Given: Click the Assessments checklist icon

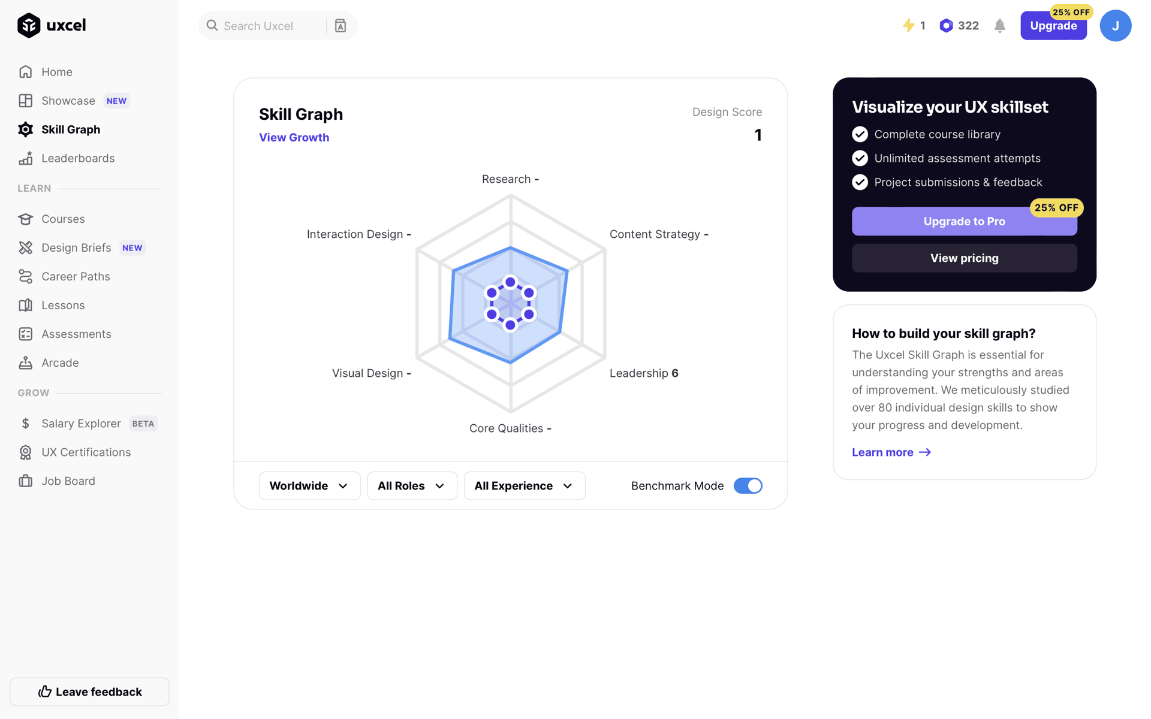Looking at the screenshot, I should point(25,334).
